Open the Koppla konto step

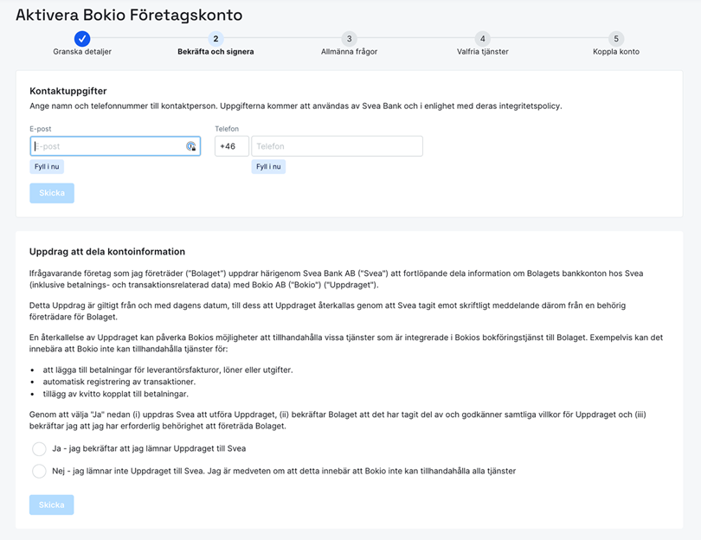tap(616, 52)
